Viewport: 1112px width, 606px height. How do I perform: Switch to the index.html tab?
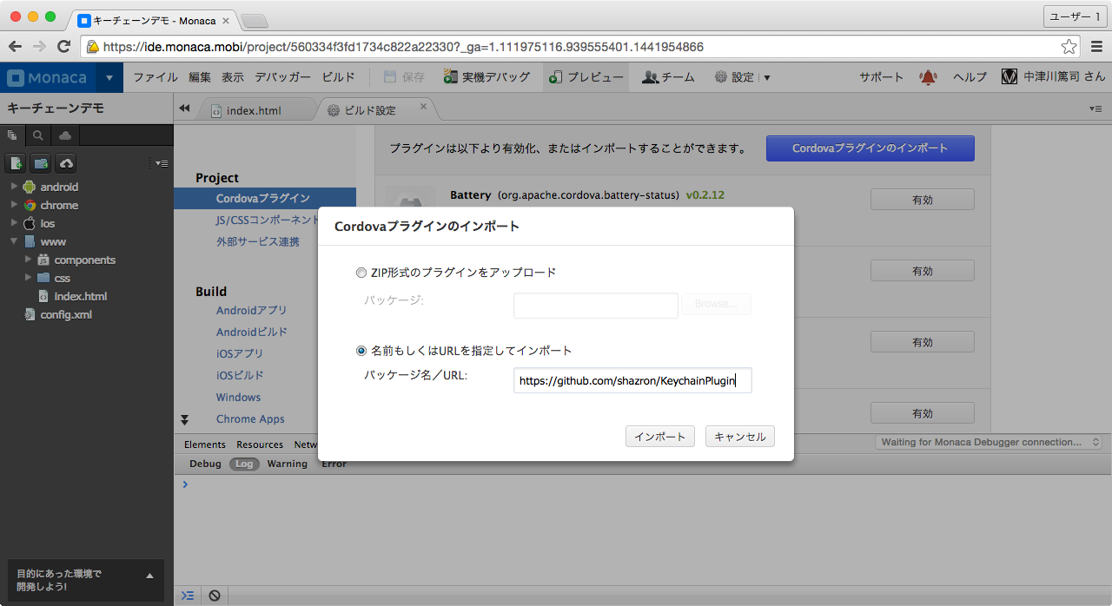pos(253,110)
